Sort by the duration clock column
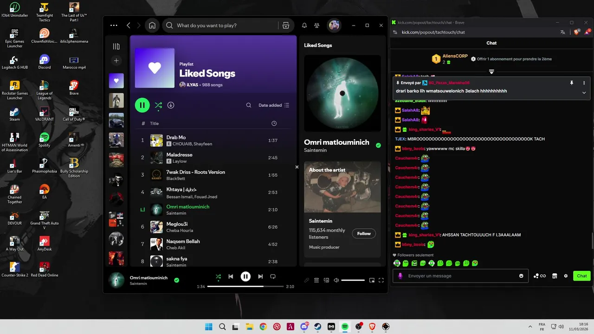Image resolution: width=594 pixels, height=334 pixels. click(x=274, y=123)
